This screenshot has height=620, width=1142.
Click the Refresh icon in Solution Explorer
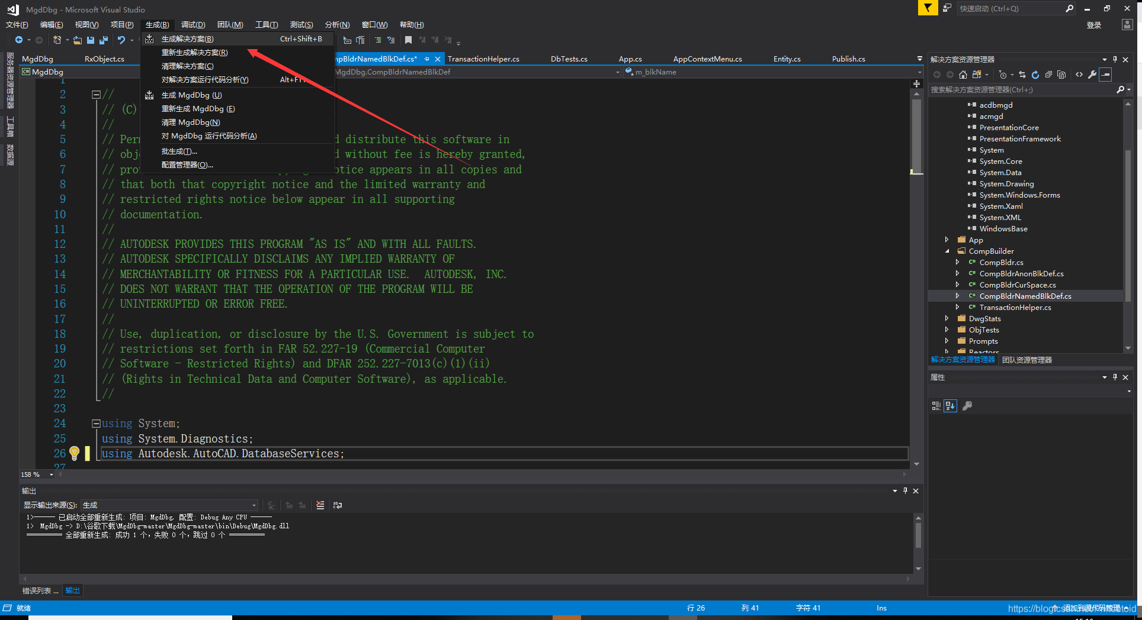coord(1035,75)
